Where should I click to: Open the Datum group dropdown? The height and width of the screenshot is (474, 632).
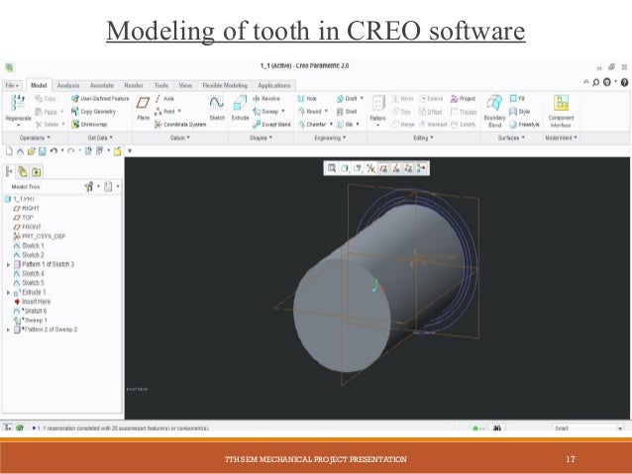point(179,138)
